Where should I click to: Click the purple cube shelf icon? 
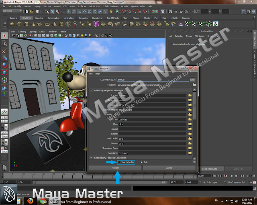coord(96,24)
